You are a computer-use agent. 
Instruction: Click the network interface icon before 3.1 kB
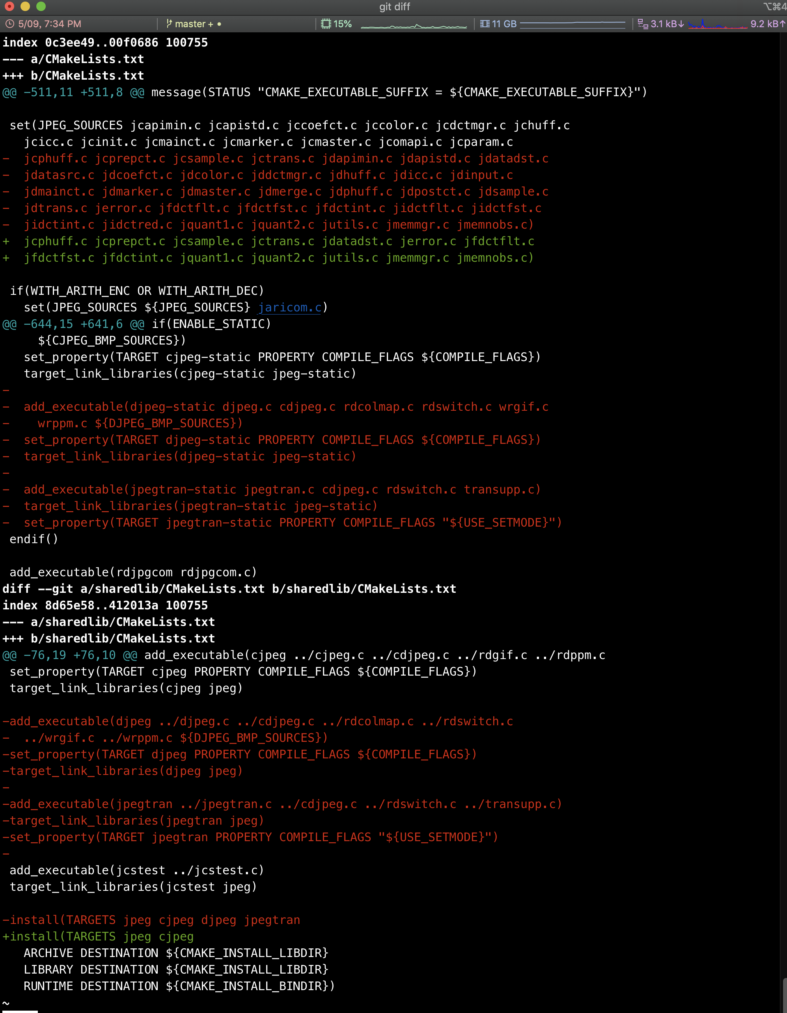643,23
